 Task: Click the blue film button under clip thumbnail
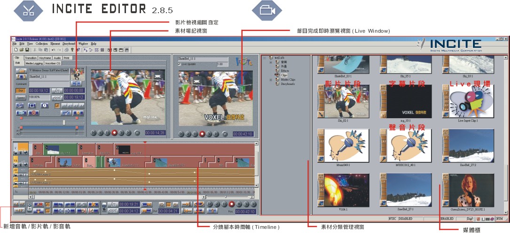click(x=76, y=84)
